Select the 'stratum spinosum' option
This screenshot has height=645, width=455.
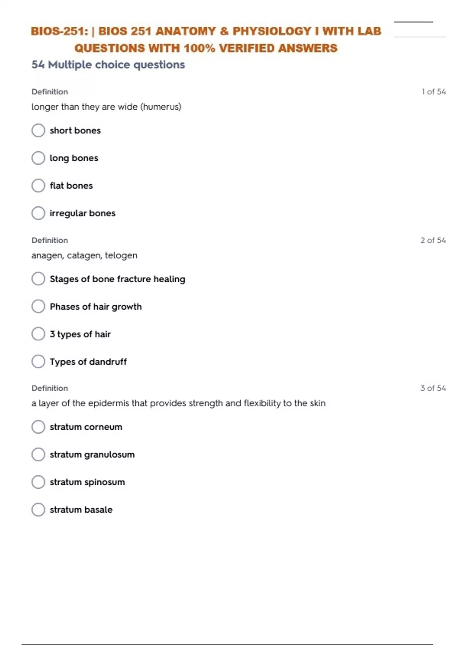point(38,482)
